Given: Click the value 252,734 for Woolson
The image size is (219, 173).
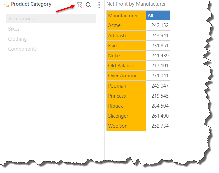Looking at the screenshot, I should 158,126.
